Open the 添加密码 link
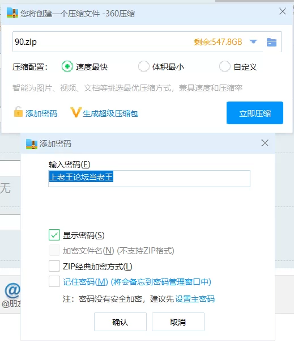 pos(41,113)
